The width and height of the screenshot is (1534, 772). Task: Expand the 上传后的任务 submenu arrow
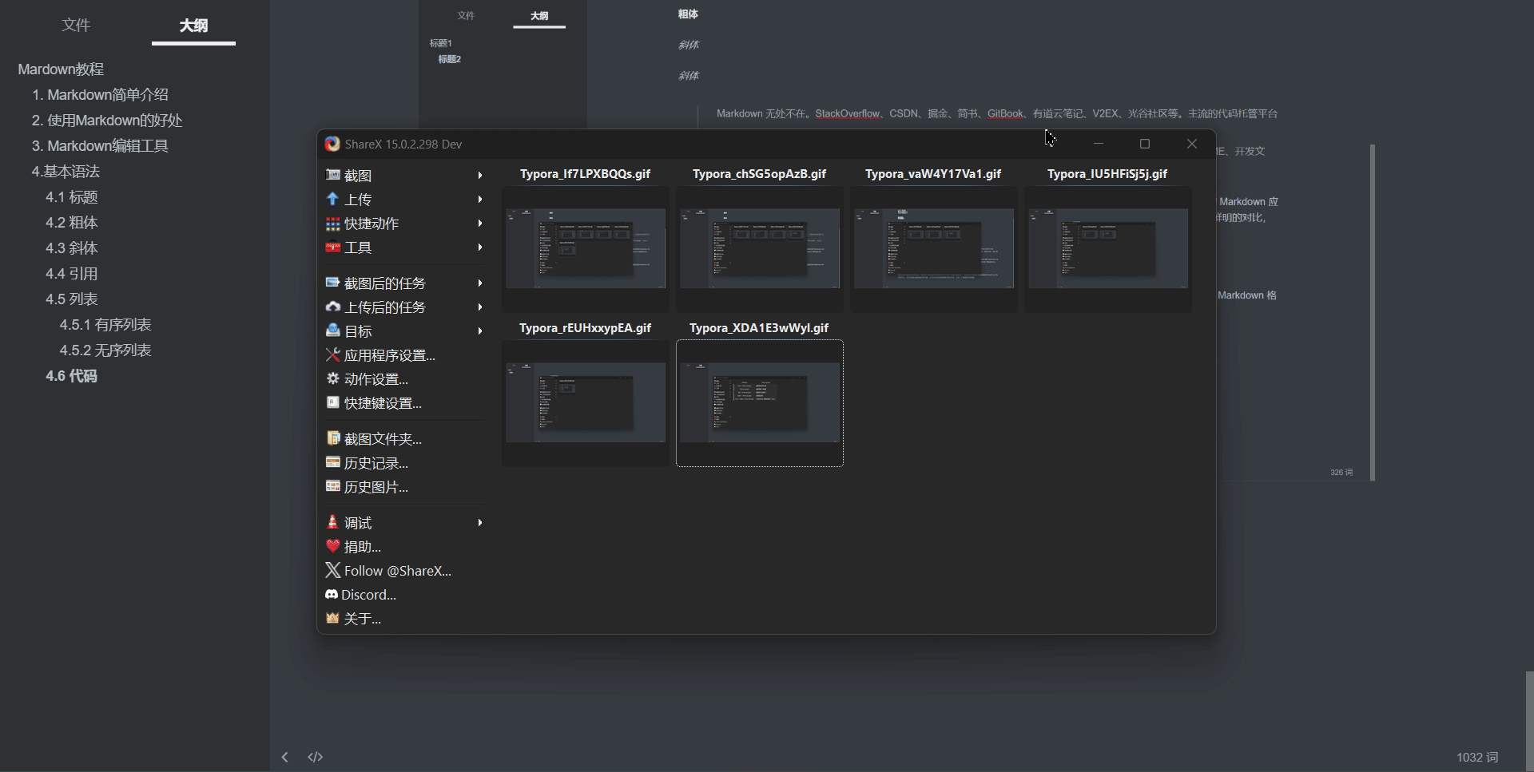pyautogui.click(x=480, y=307)
